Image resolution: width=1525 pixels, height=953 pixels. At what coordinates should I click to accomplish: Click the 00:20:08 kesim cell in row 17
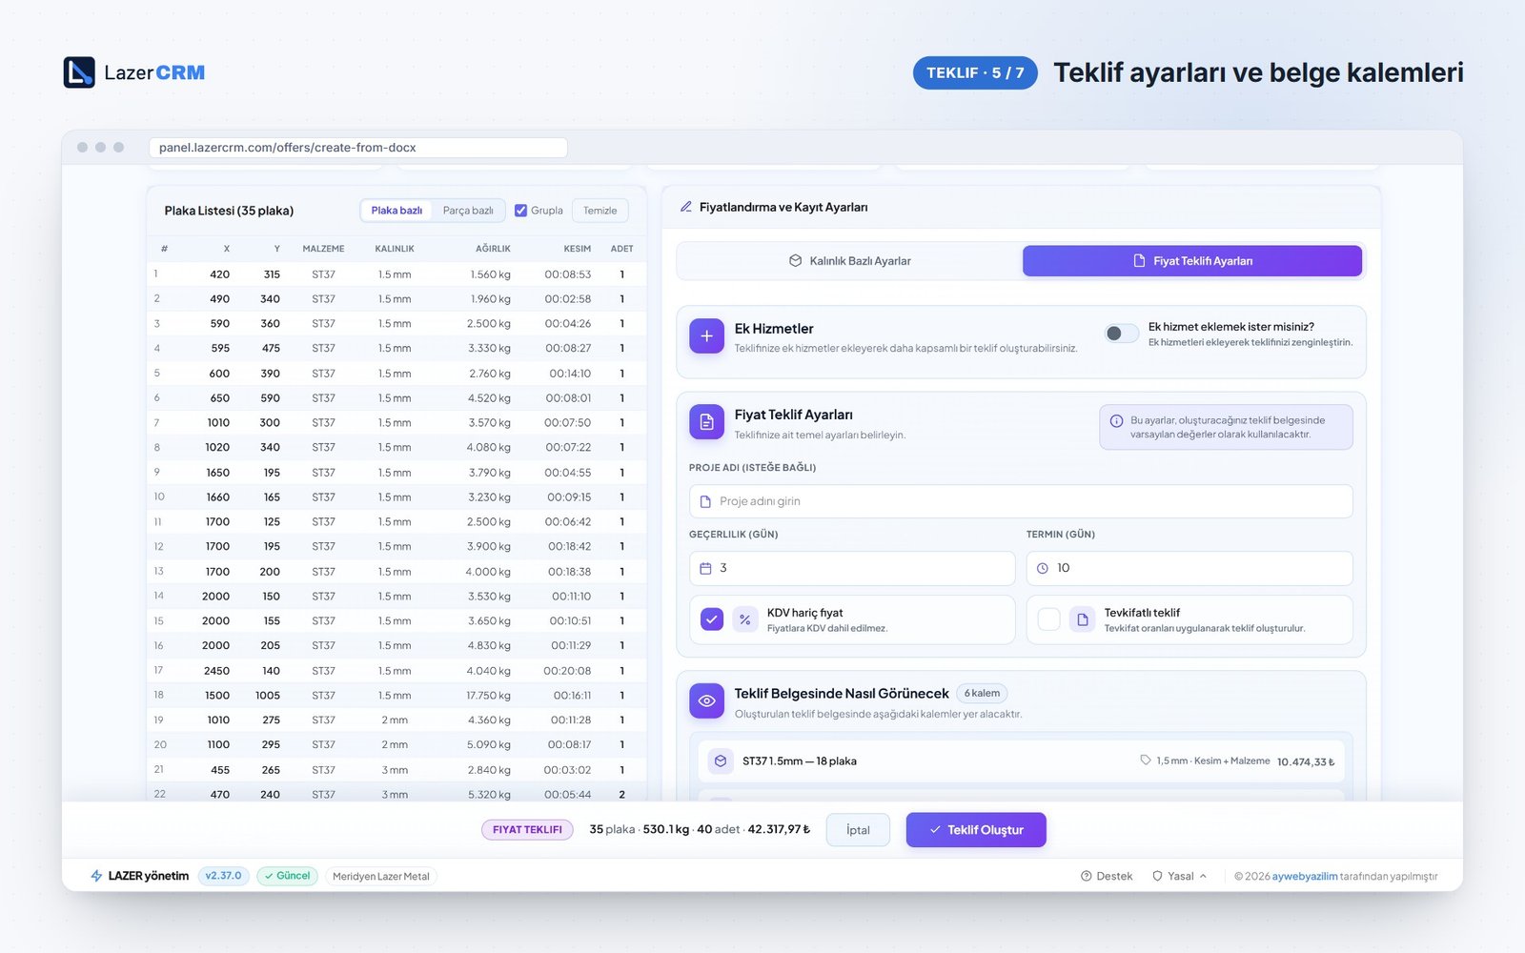click(567, 671)
